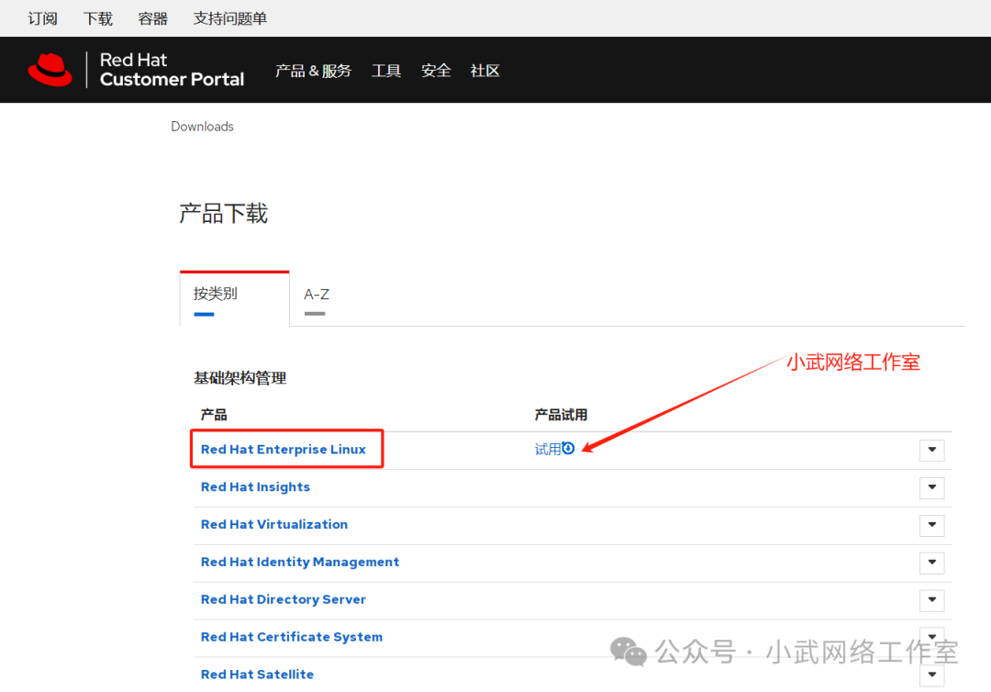991x692 pixels.
Task: Open the 下载 menu in top bar
Action: pos(98,18)
